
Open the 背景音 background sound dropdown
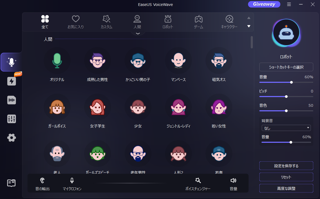click(286, 128)
